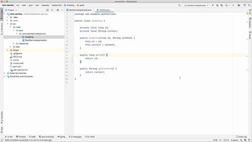Collapse all icon in Project panel header

(x=52, y=10)
